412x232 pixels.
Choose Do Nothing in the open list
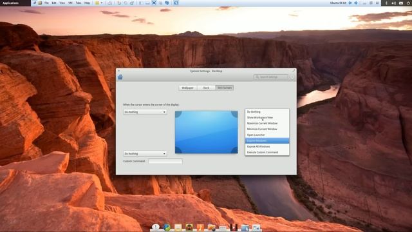267,111
